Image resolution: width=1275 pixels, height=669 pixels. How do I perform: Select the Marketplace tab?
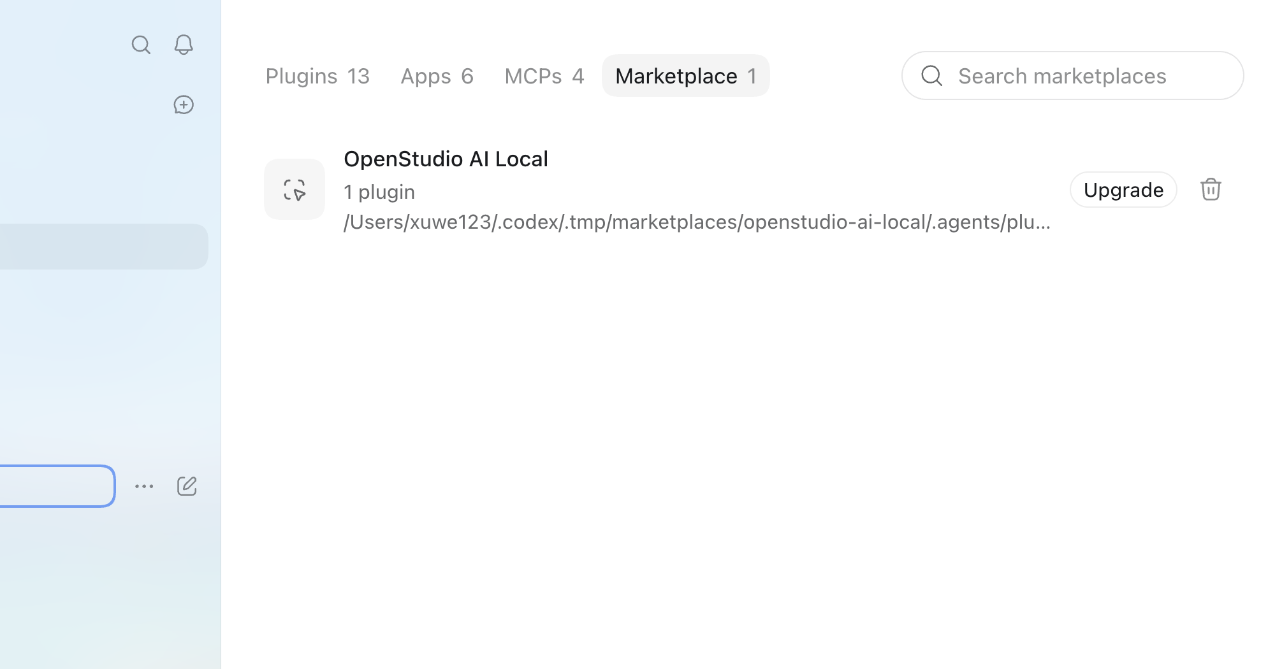[x=686, y=76]
